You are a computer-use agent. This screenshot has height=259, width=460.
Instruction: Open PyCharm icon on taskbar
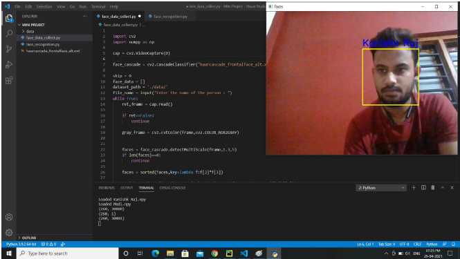(x=229, y=253)
